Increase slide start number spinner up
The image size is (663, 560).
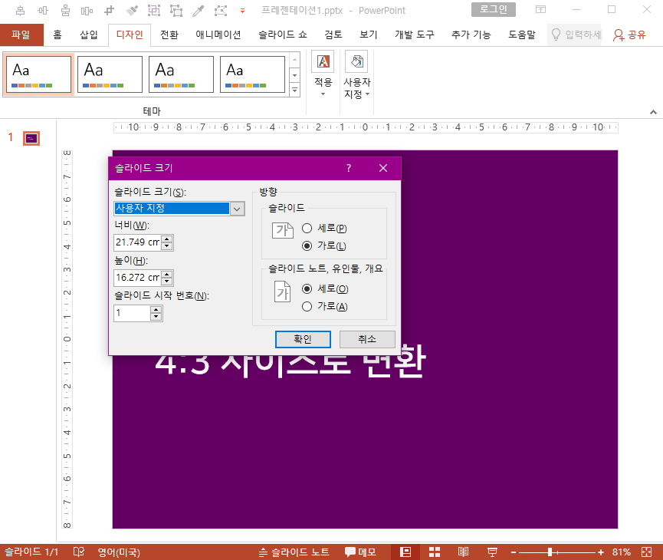[156, 310]
